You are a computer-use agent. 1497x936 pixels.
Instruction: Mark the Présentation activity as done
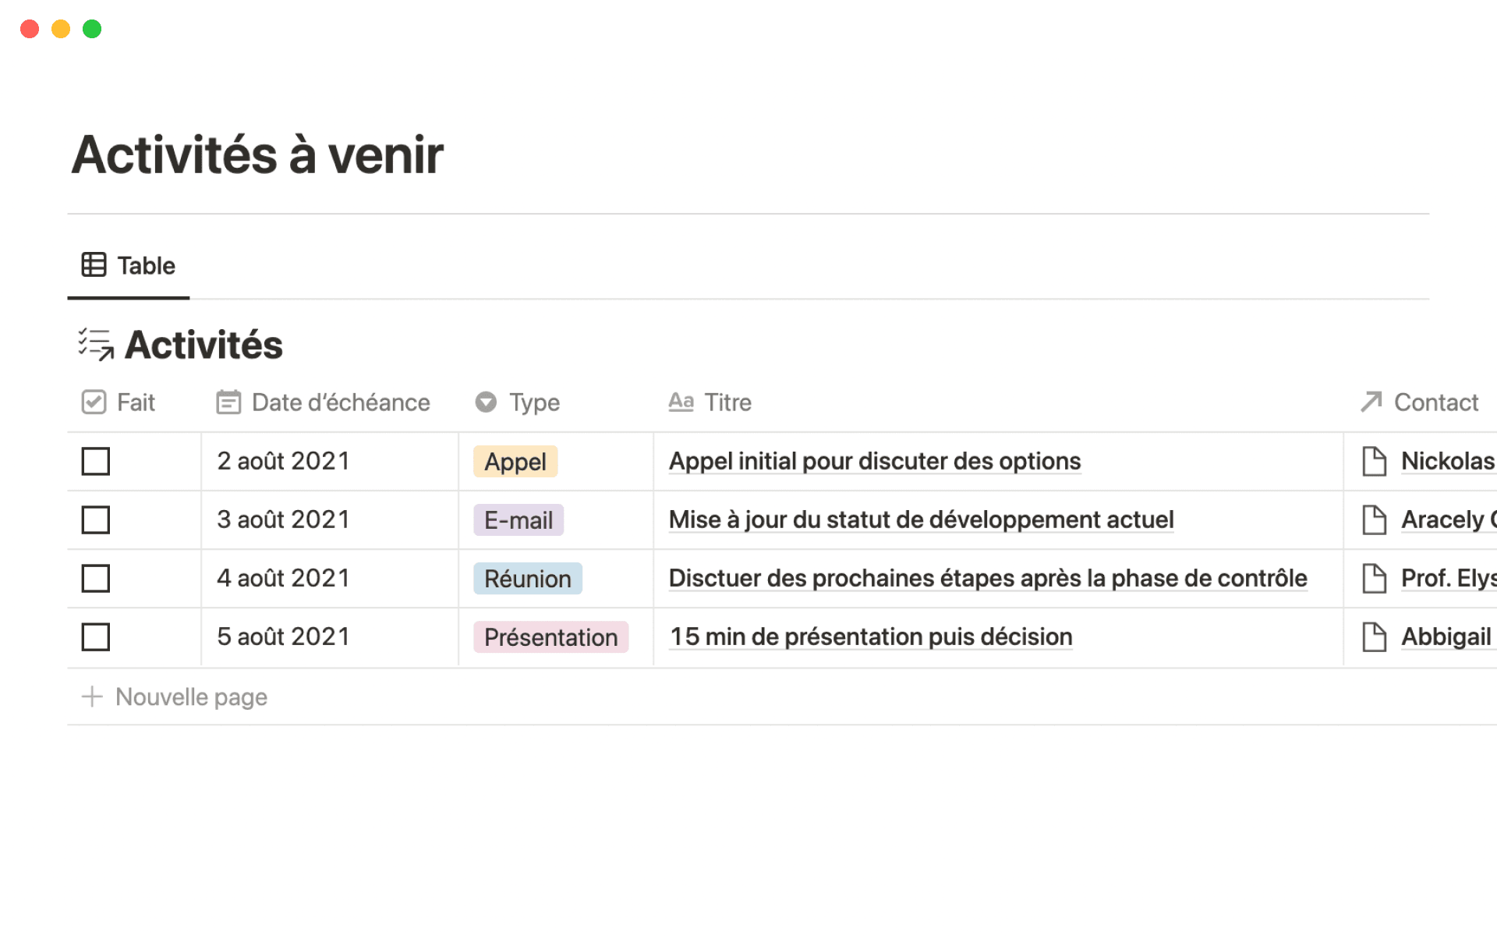(x=96, y=636)
